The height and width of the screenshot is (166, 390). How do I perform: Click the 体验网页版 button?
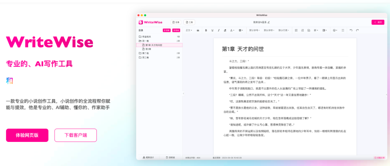pos(27,135)
